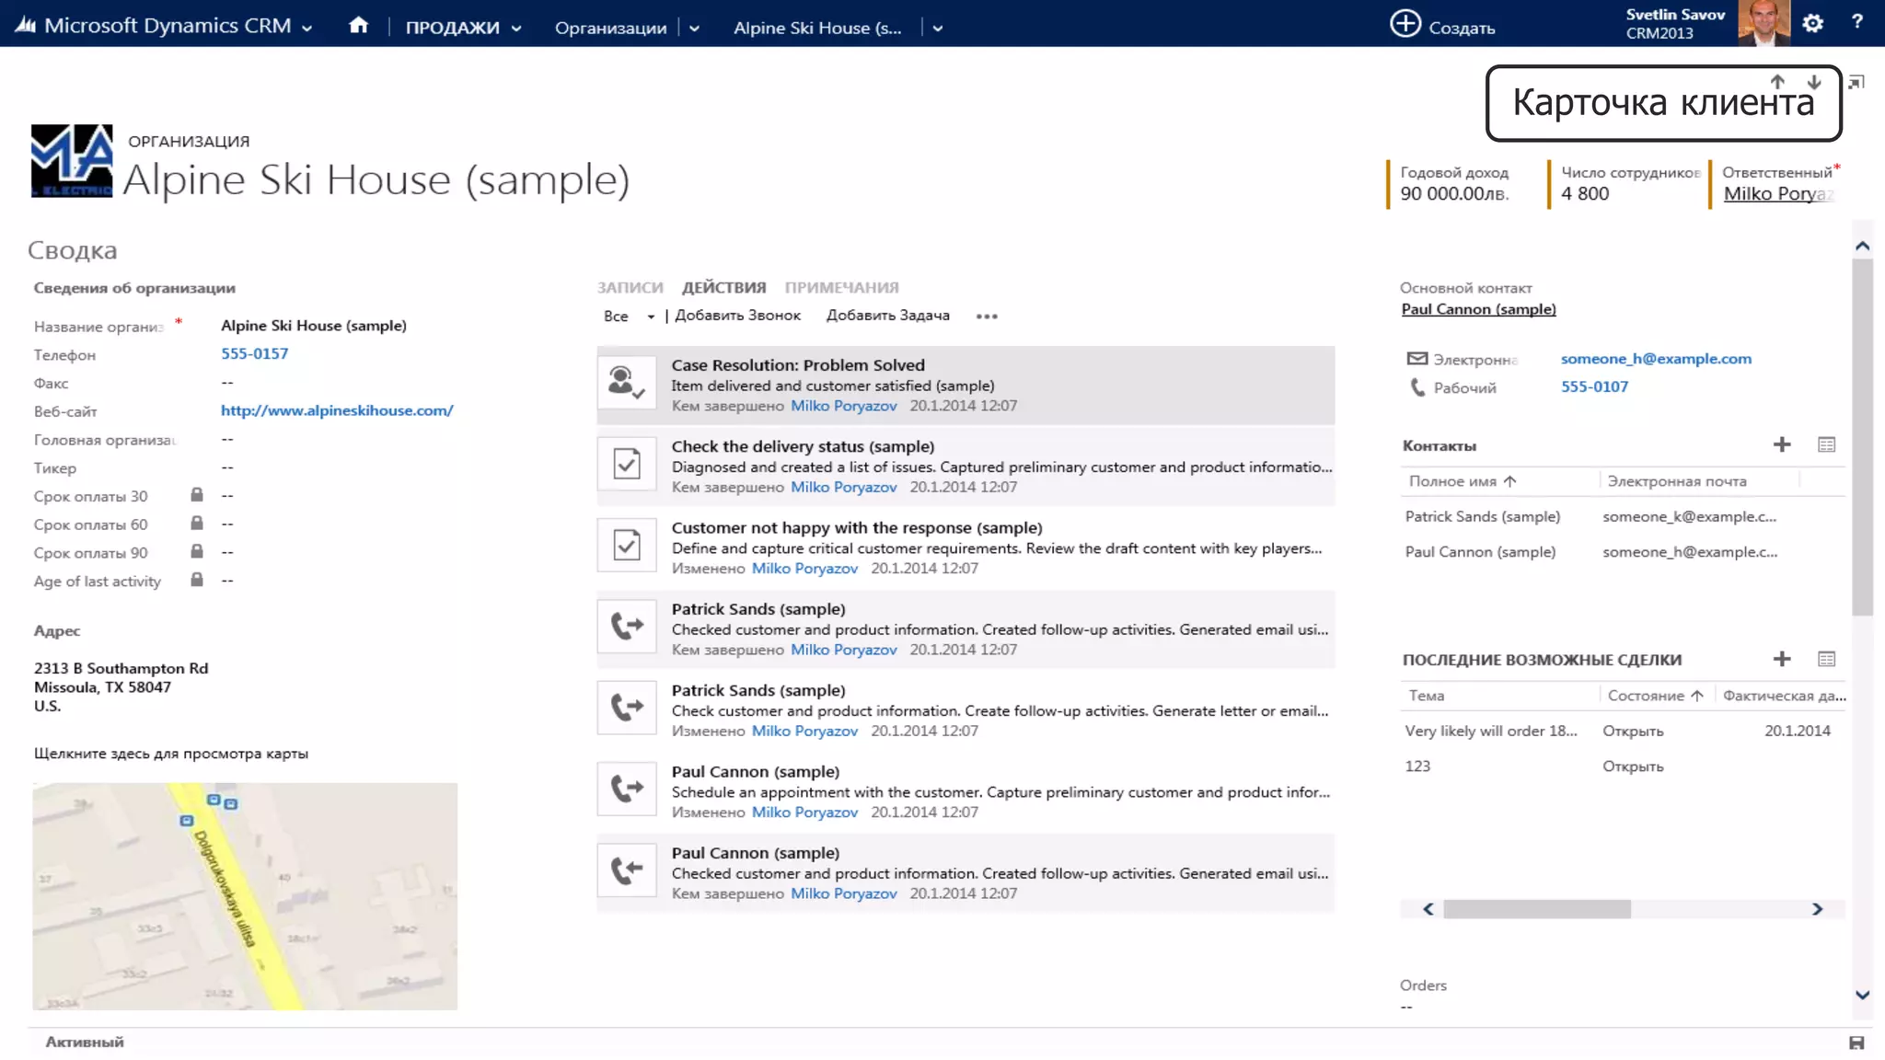Add a new contact with plus icon
Viewport: 1885px width, 1060px height.
pyautogui.click(x=1782, y=445)
